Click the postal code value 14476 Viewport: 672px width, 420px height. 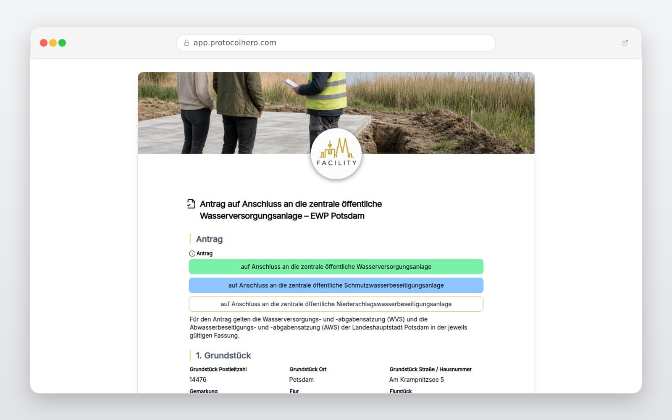[x=198, y=380]
